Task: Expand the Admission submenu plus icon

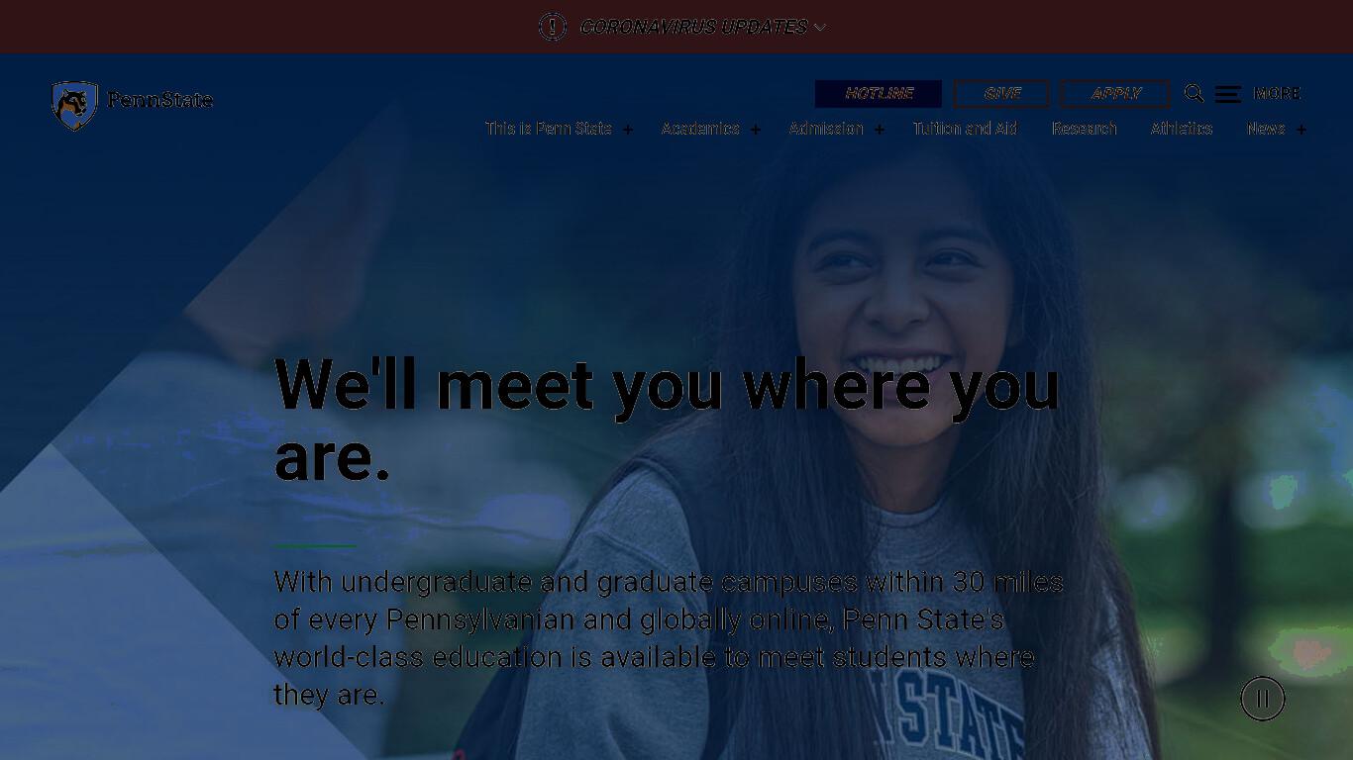Action: point(879,130)
